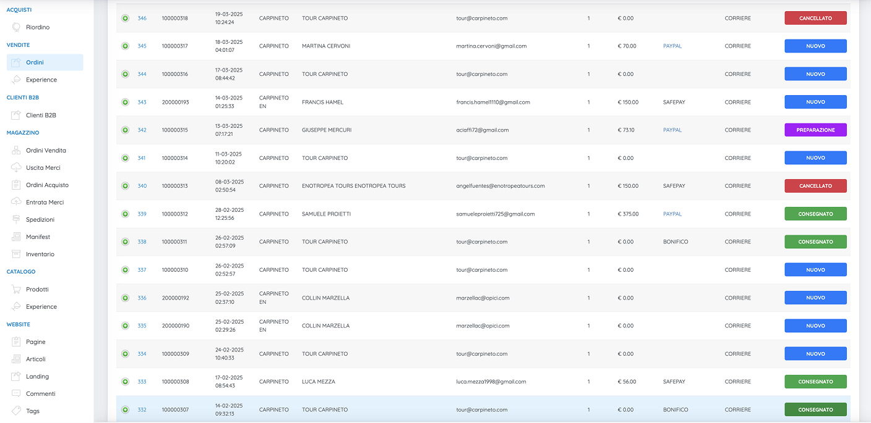Screen dimensions: 871x423
Task: Click the Spedizioni signpost icon
Action: (16, 219)
